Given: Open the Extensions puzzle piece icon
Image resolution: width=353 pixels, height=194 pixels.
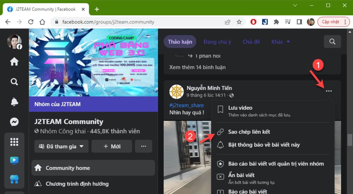Looking at the screenshot, I should point(276,22).
